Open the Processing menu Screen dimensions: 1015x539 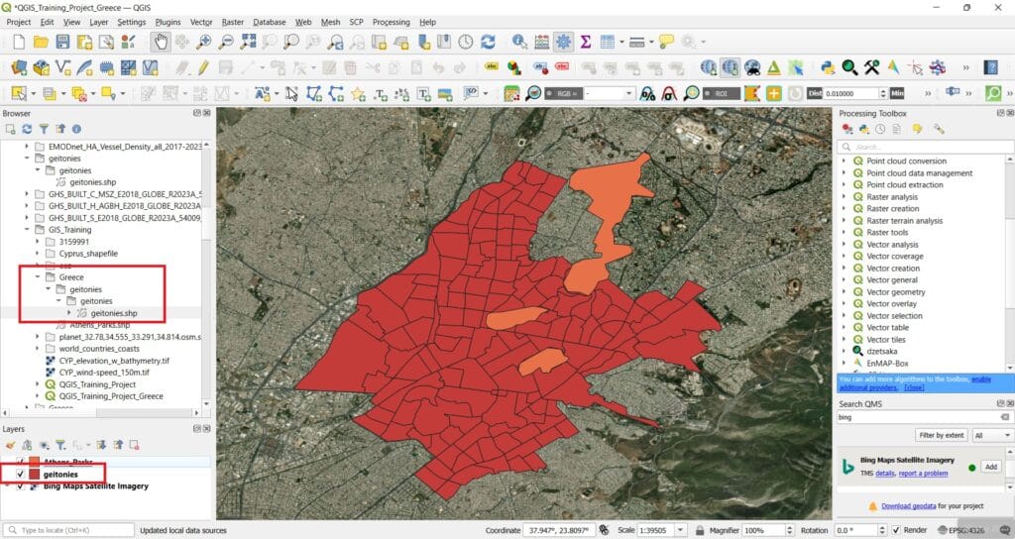pyautogui.click(x=391, y=22)
